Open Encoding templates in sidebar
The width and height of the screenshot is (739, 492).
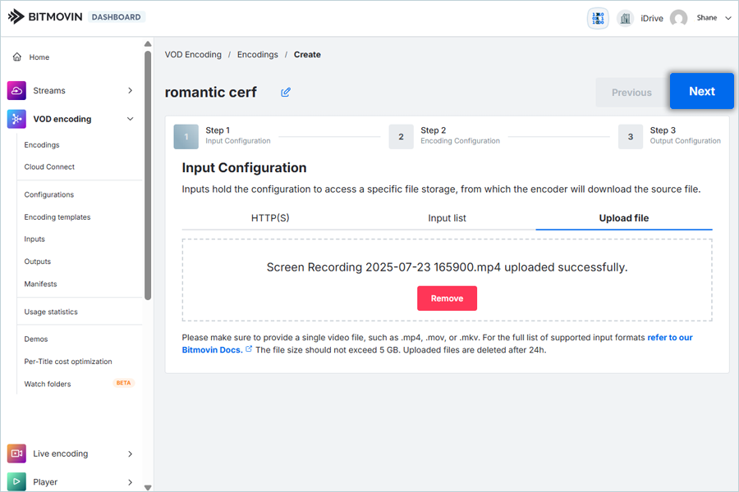pyautogui.click(x=57, y=217)
